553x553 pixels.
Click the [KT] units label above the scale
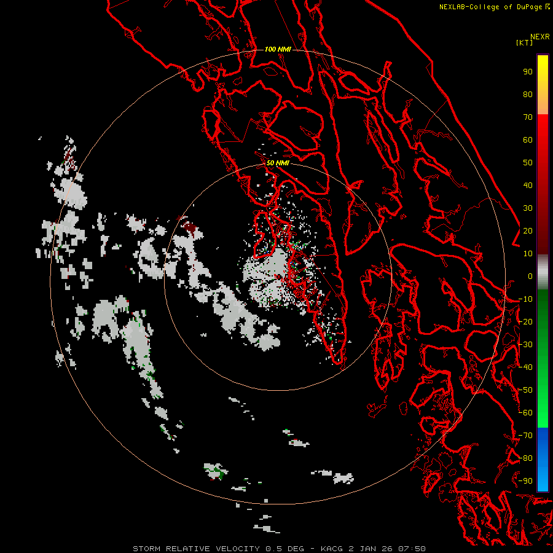(525, 42)
